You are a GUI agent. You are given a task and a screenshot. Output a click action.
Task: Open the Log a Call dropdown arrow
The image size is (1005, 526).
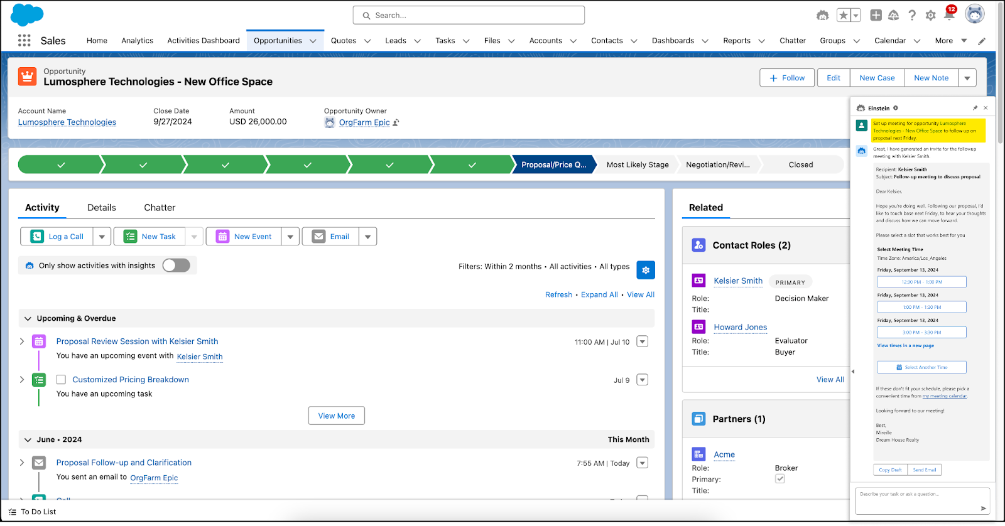102,237
